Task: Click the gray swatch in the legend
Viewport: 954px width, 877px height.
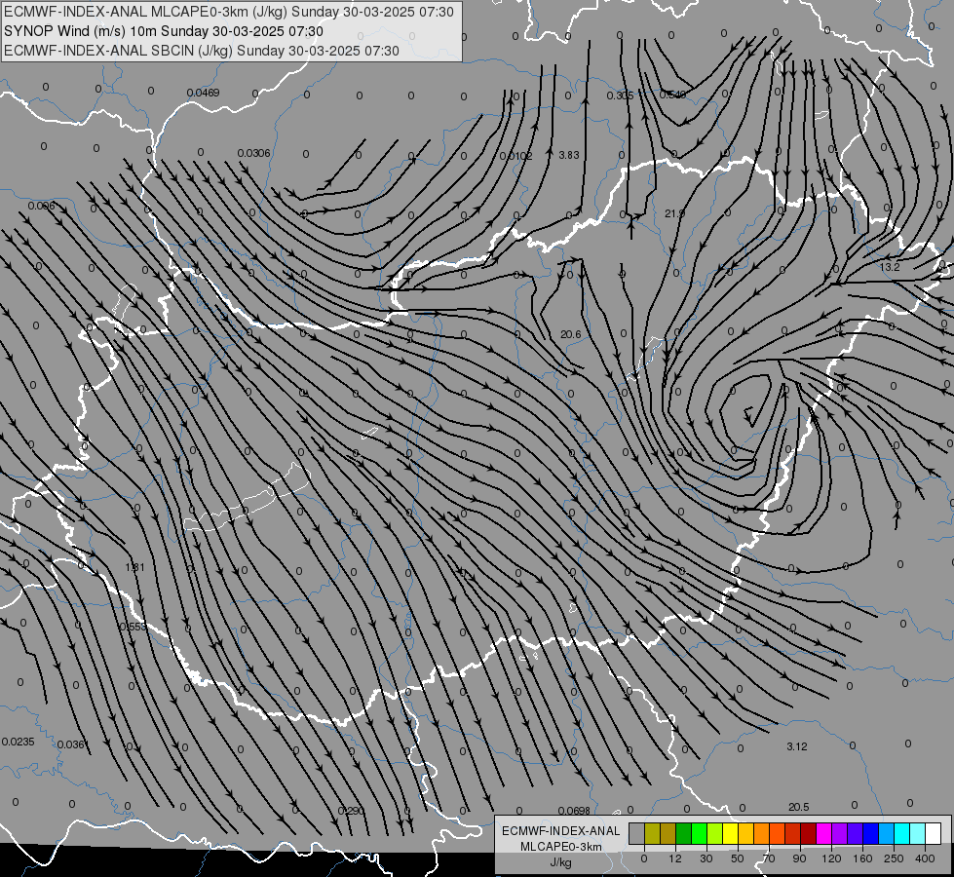Action: click(x=637, y=833)
